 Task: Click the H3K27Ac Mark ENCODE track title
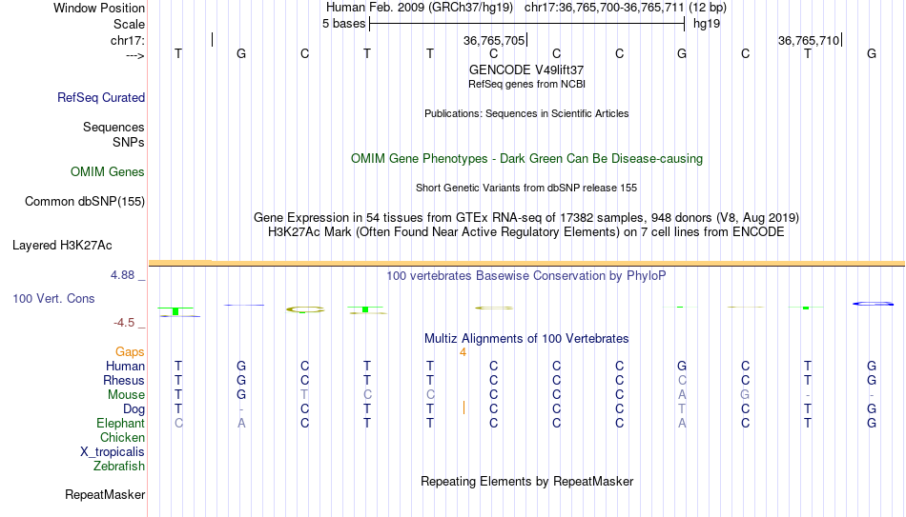(526, 232)
